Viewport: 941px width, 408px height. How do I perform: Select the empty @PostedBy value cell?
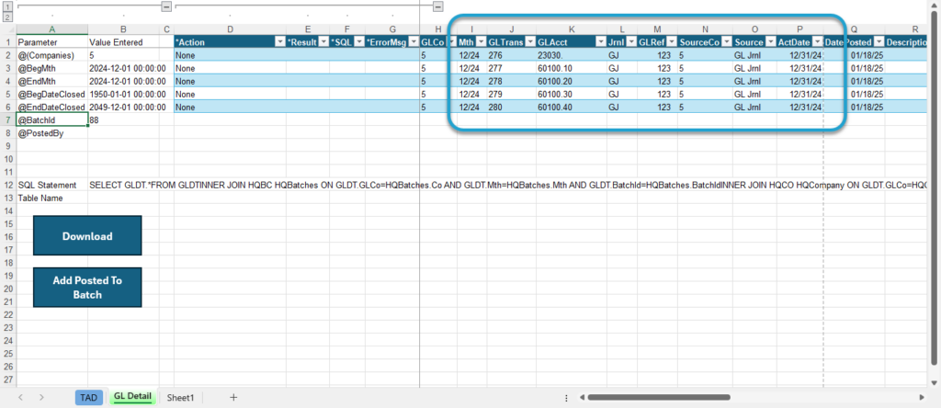pos(124,133)
